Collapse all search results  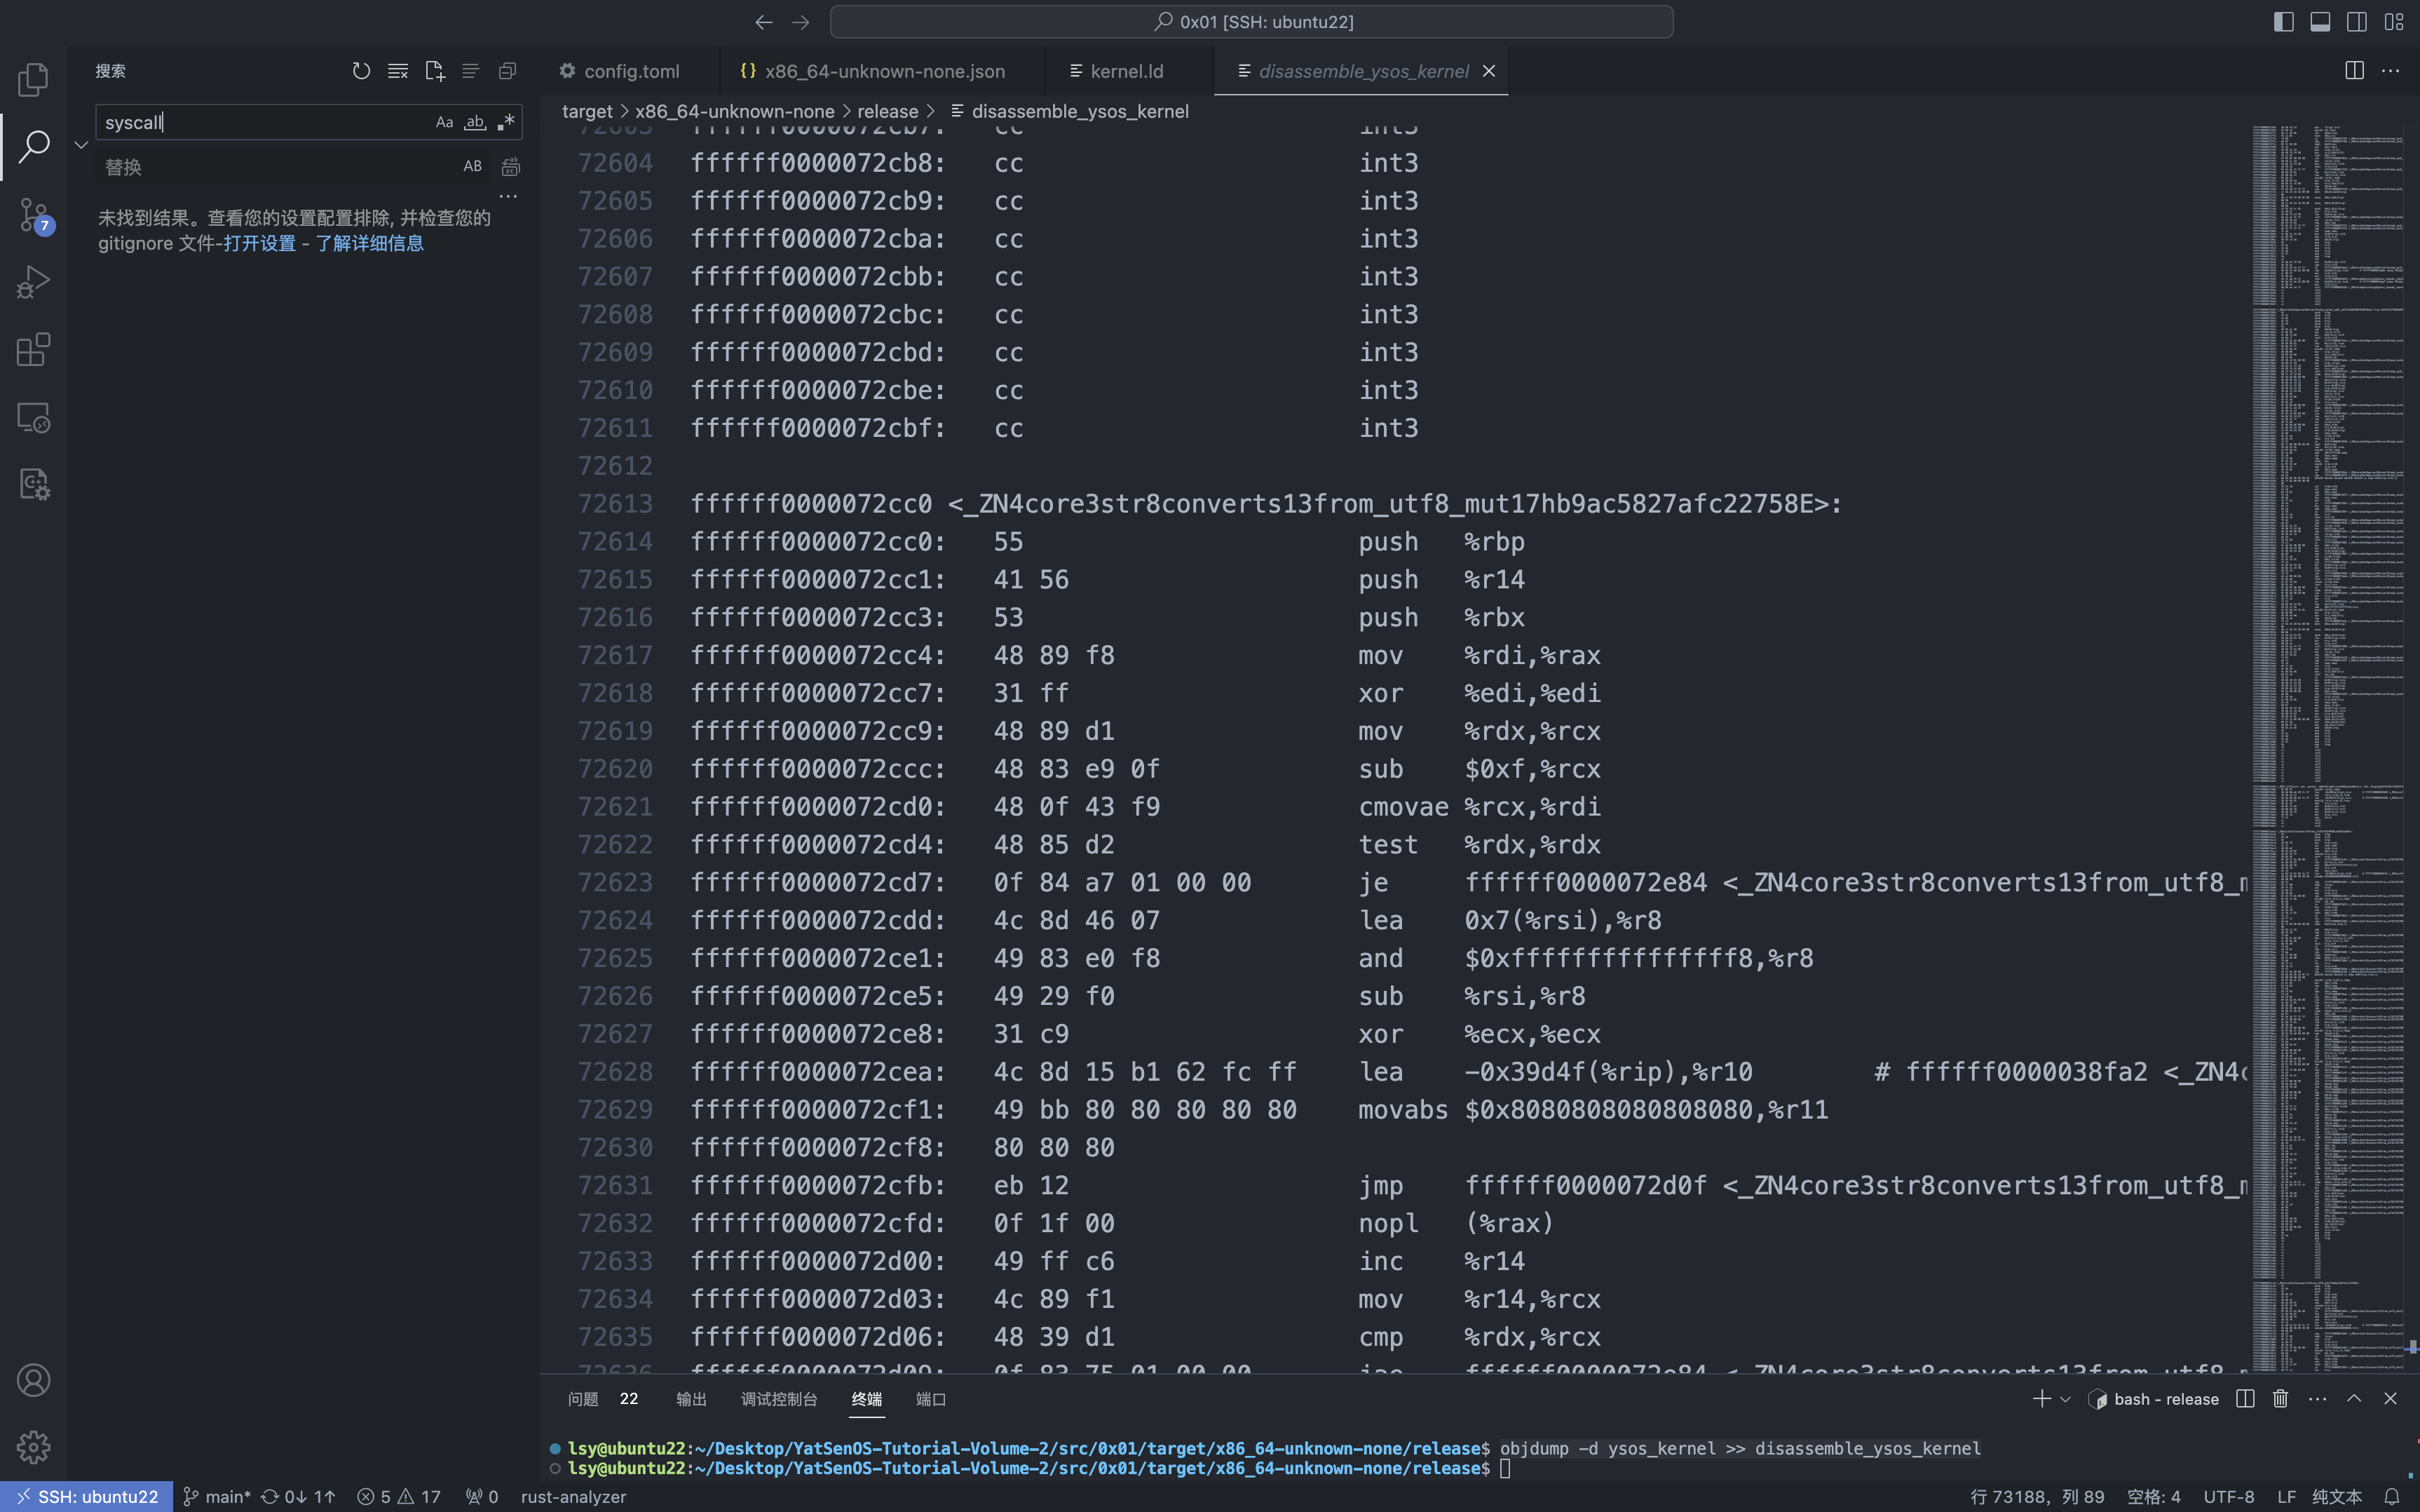[x=508, y=71]
